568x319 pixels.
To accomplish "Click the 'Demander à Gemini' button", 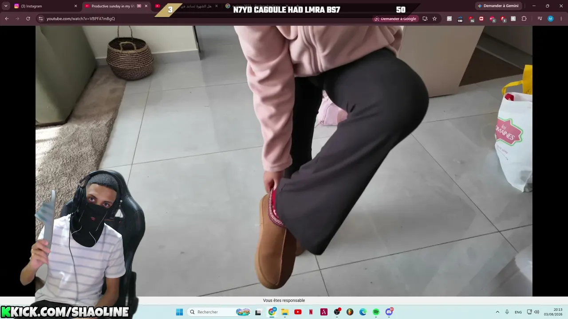I will pos(498,6).
